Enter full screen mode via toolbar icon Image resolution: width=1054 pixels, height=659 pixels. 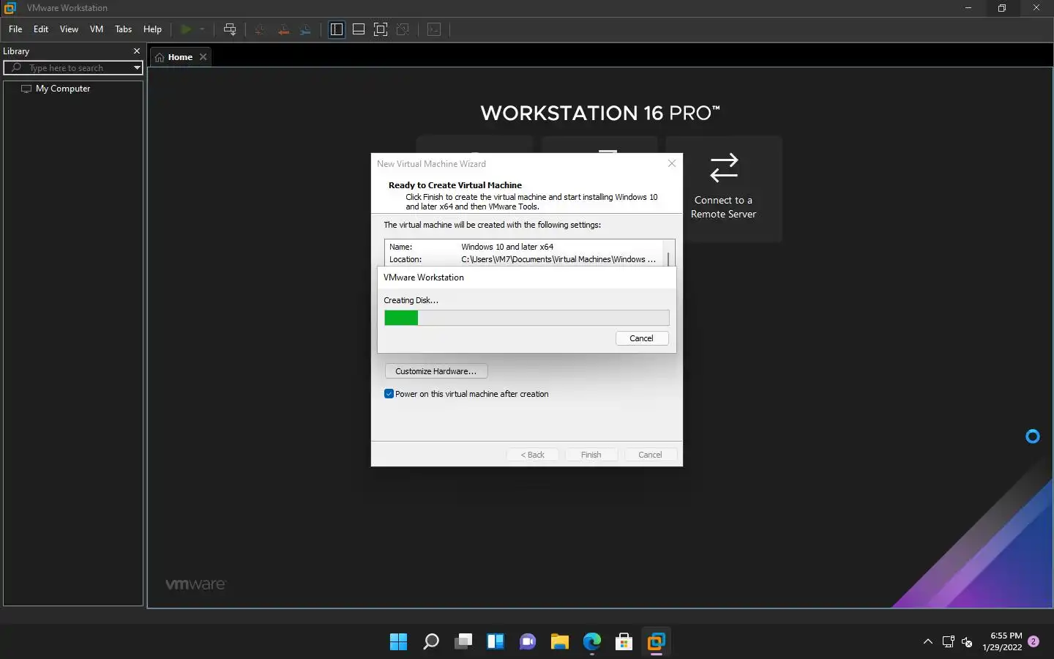point(381,29)
